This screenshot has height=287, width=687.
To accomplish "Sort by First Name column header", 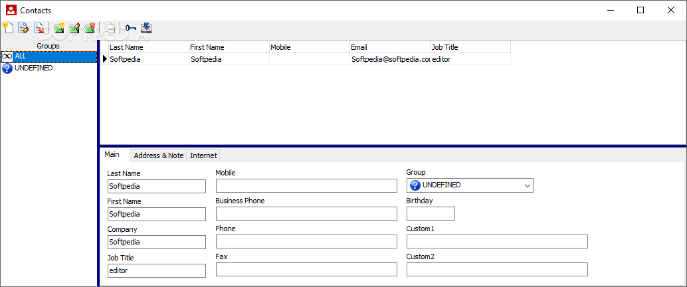I will click(x=229, y=47).
